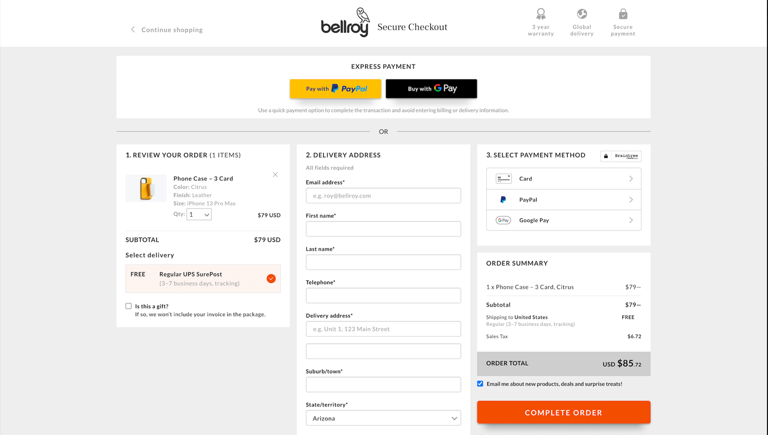Click the Global delivery globe icon

(582, 14)
